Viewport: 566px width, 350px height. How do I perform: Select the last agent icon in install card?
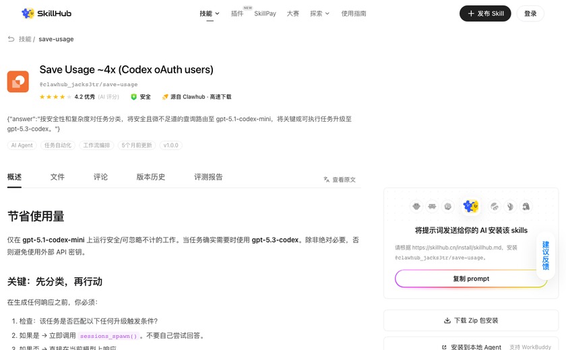pos(526,207)
